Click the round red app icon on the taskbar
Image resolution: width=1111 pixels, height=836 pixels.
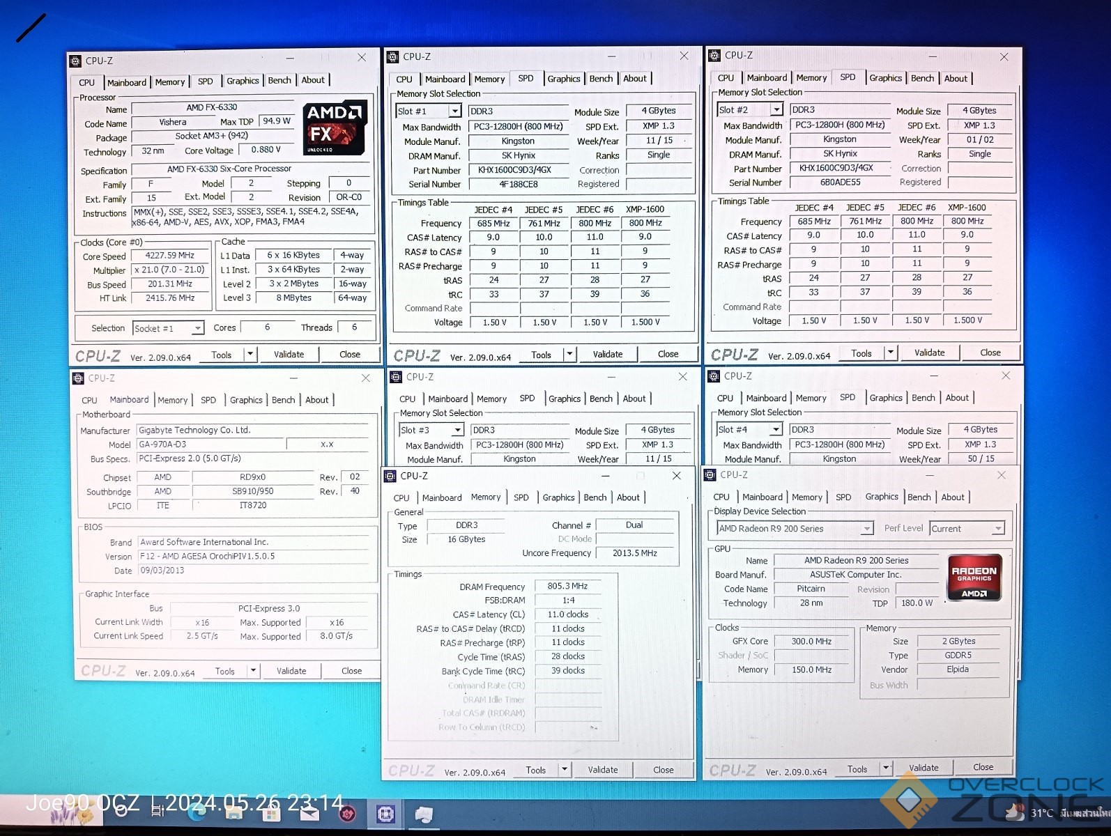346,812
